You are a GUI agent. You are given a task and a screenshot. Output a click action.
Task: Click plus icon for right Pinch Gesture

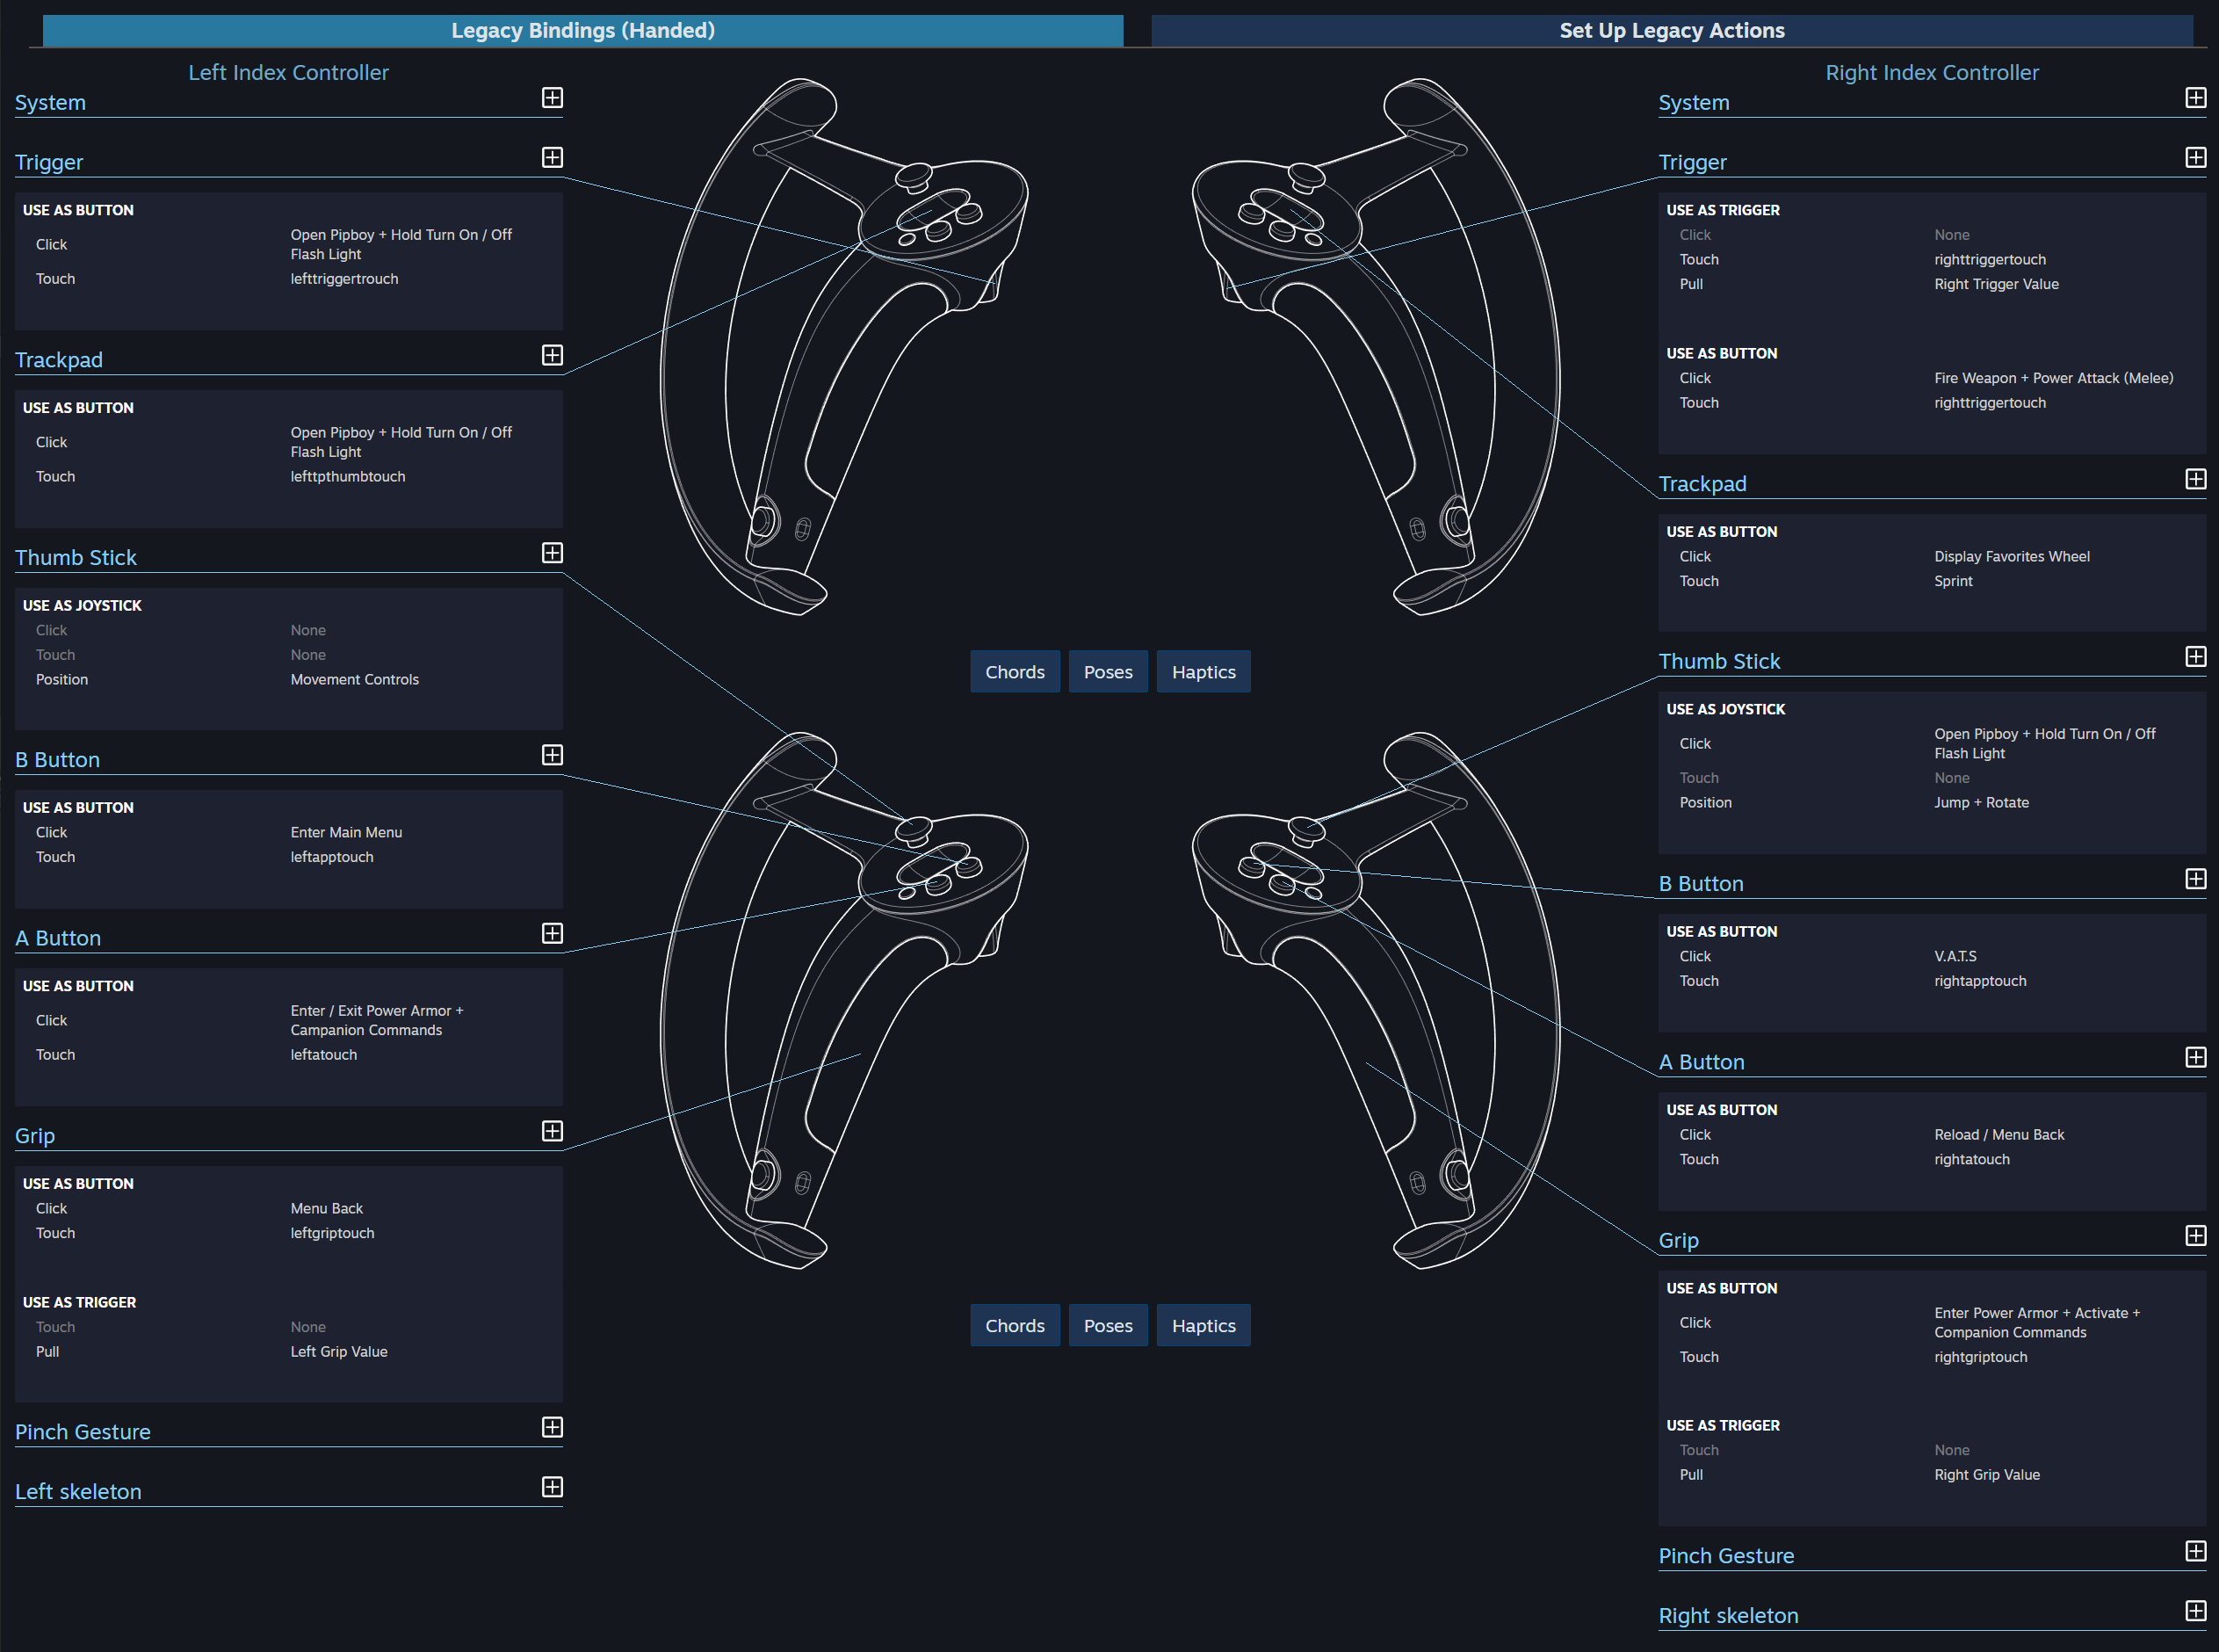point(2195,1551)
